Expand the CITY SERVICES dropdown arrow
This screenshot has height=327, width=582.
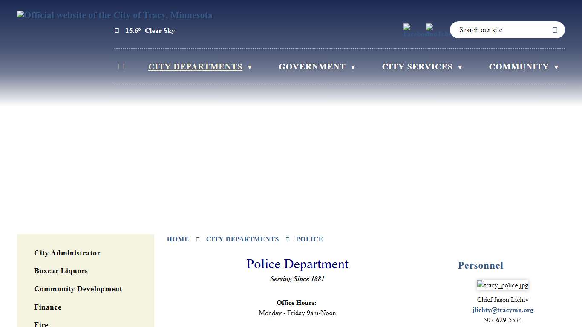coord(460,67)
